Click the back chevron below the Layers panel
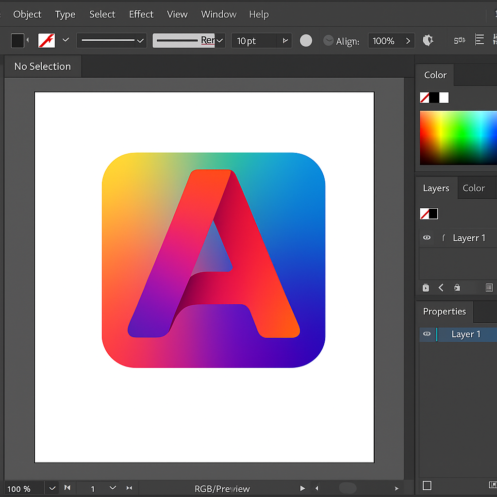 (441, 287)
